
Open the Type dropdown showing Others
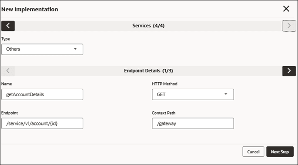42,49
